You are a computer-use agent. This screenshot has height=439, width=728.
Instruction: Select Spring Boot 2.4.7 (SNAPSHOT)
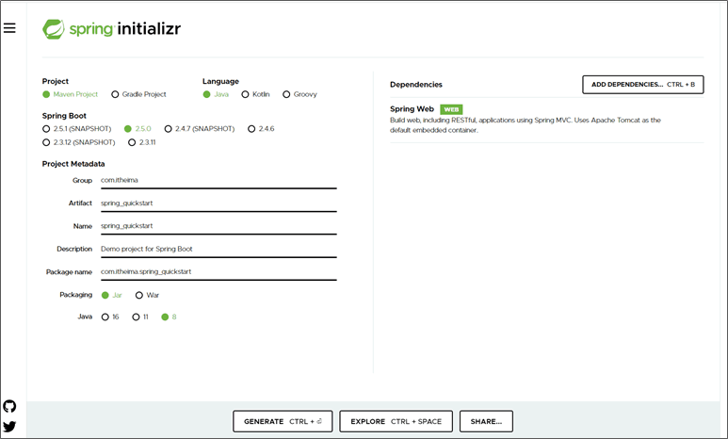coord(168,129)
